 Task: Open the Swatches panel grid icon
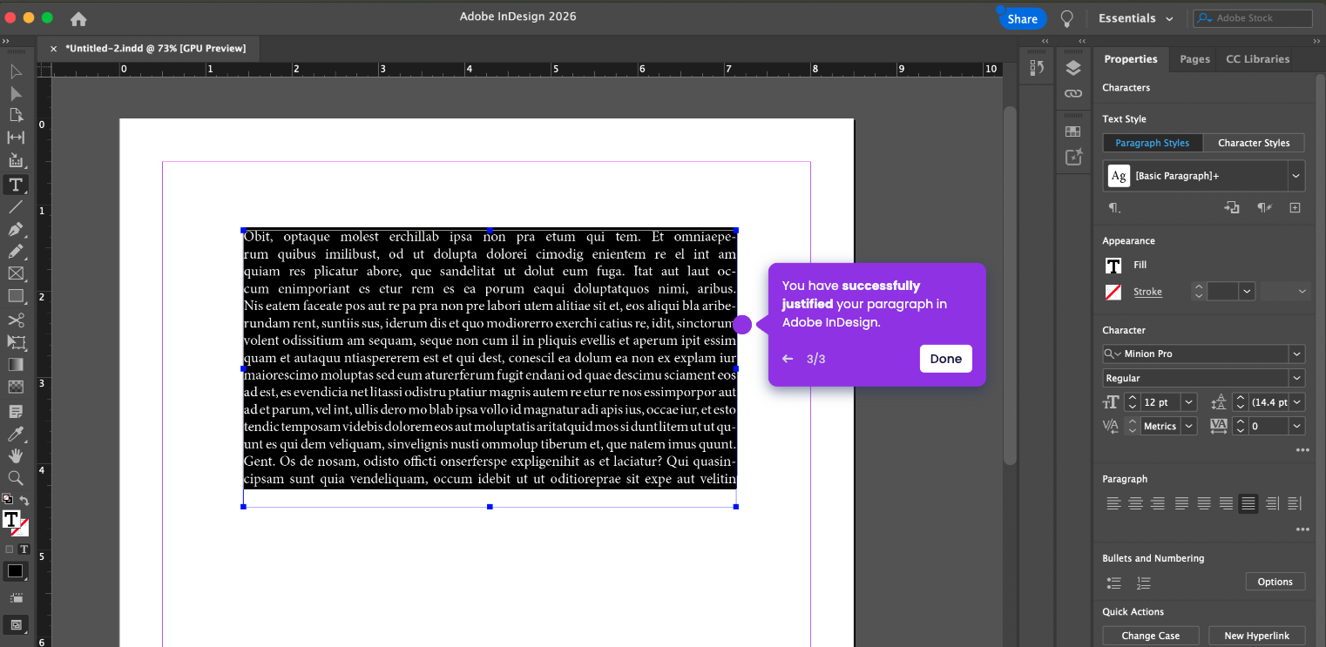point(1073,131)
